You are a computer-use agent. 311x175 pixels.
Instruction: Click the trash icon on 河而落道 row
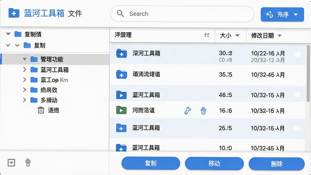(203, 111)
